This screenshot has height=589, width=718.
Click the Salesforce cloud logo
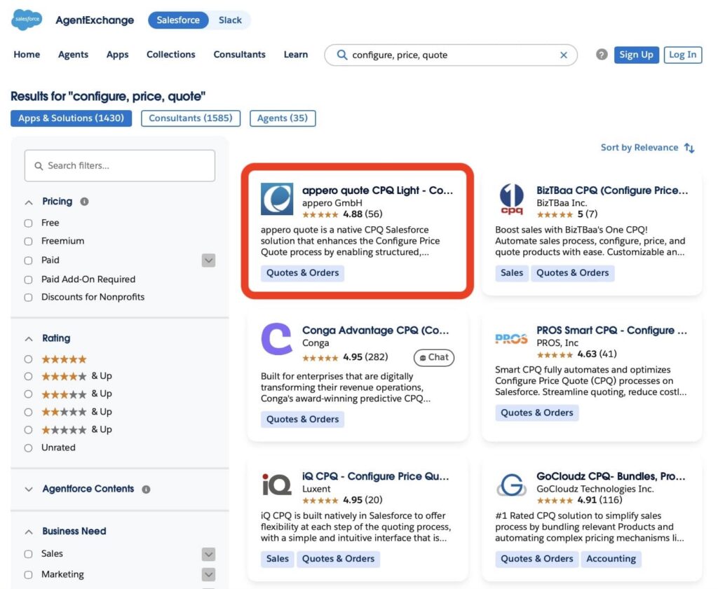[27, 20]
